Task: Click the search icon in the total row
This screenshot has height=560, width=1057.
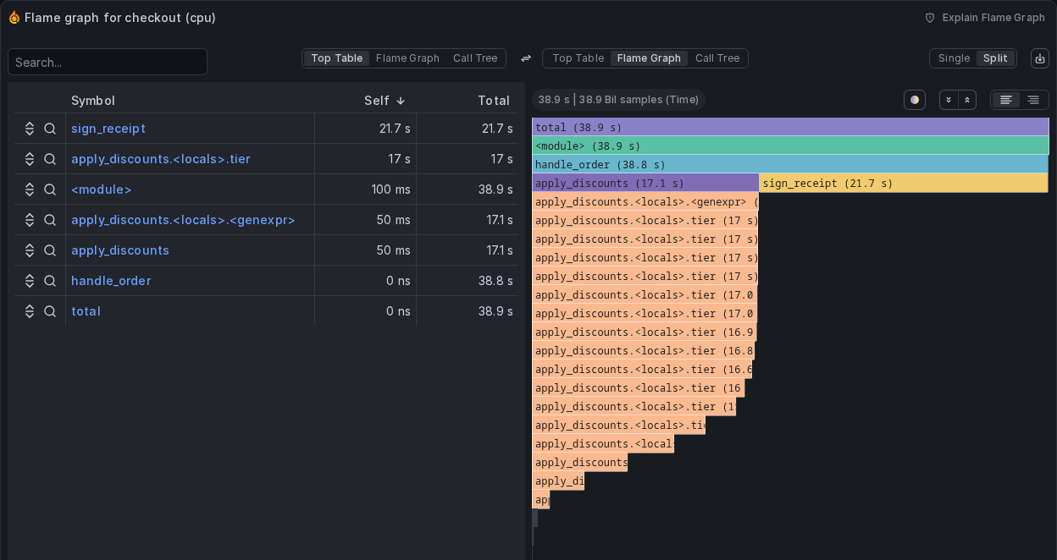Action: 50,311
